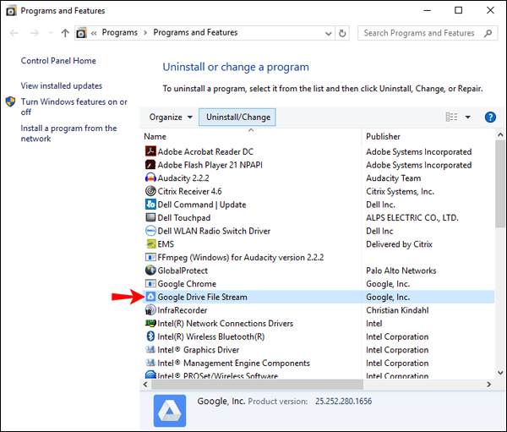Screen dimensions: 507x432
Task: Open the Organize dropdown menu
Action: point(171,118)
